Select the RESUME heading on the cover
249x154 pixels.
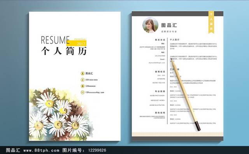click(x=55, y=40)
